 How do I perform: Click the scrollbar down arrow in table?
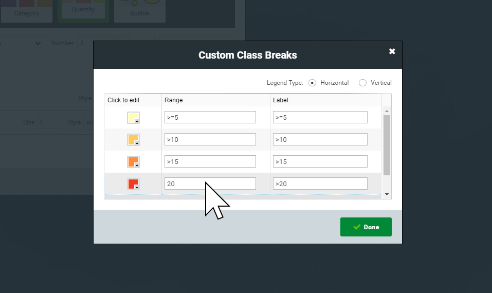[x=387, y=194]
